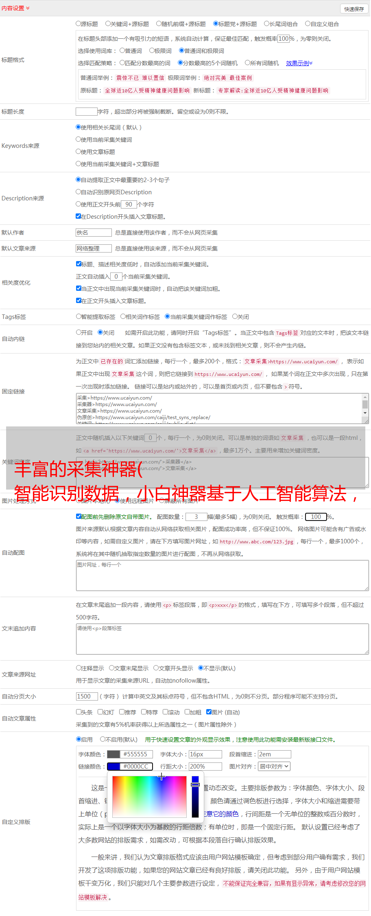Click the 触发概率 field under 自动配图

point(316,517)
